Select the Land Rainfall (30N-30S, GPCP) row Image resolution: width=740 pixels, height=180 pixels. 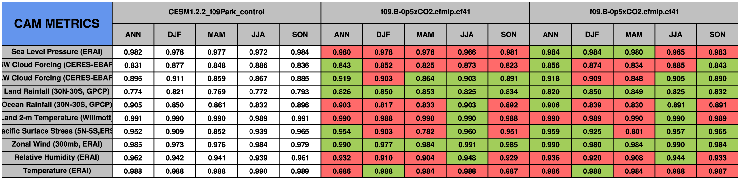[57, 91]
